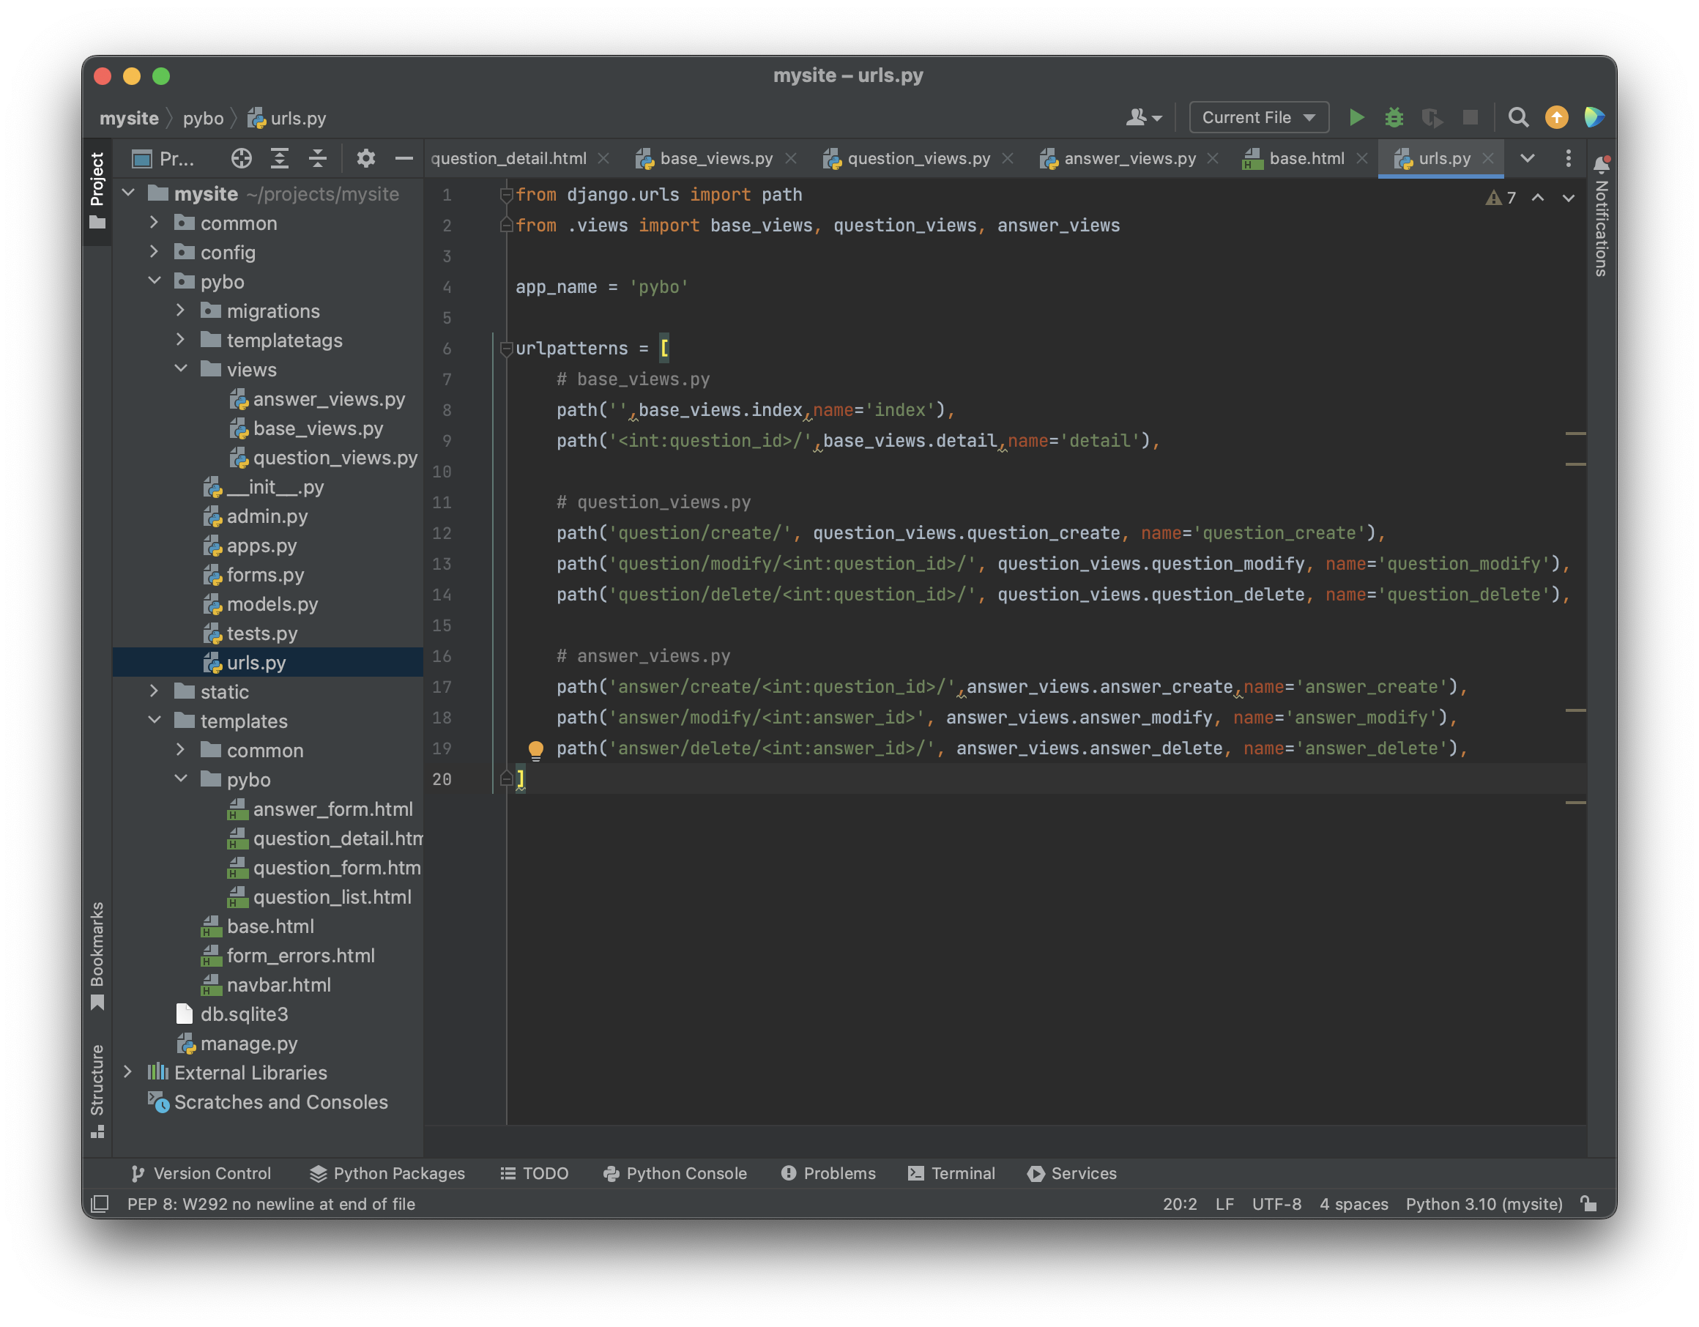
Task: Click the Python 3.10 (mysite) interpreter label
Action: coord(1484,1204)
